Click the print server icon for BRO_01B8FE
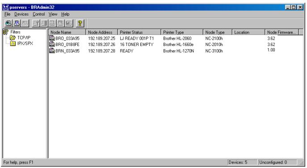This screenshot has width=307, height=168. pyautogui.click(x=52, y=44)
